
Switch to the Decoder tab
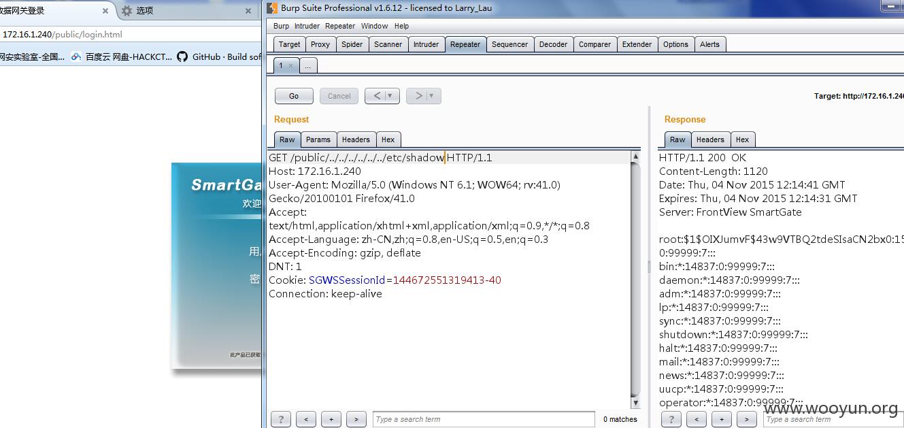coord(554,44)
